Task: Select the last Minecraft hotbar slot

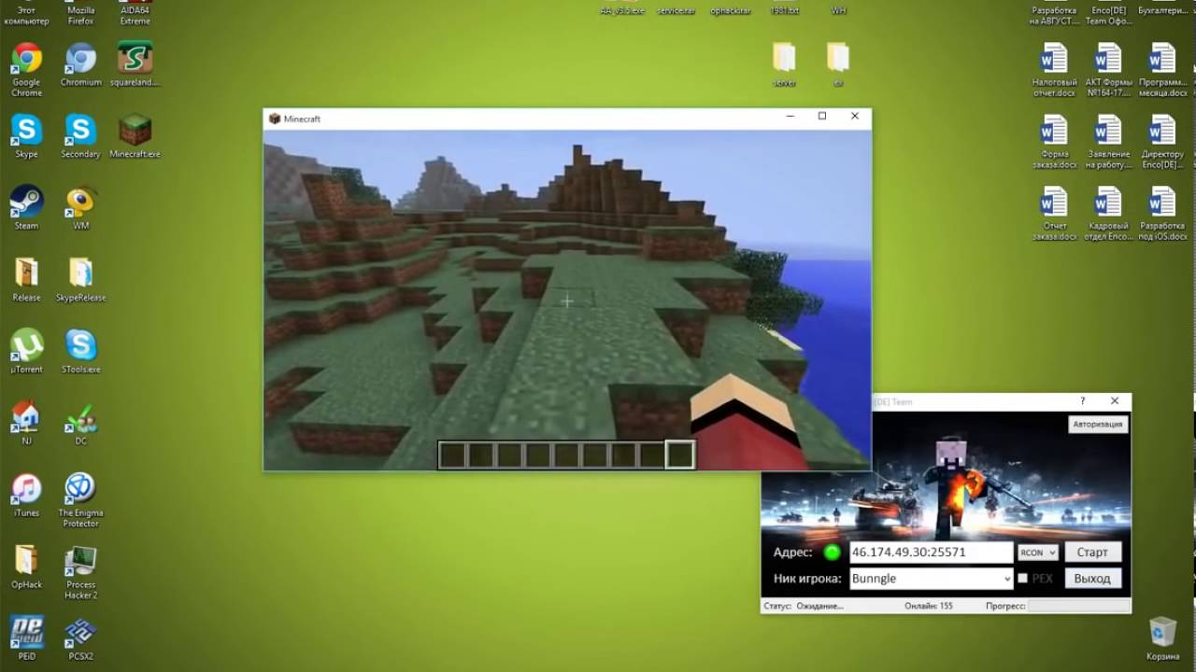Action: tap(680, 455)
